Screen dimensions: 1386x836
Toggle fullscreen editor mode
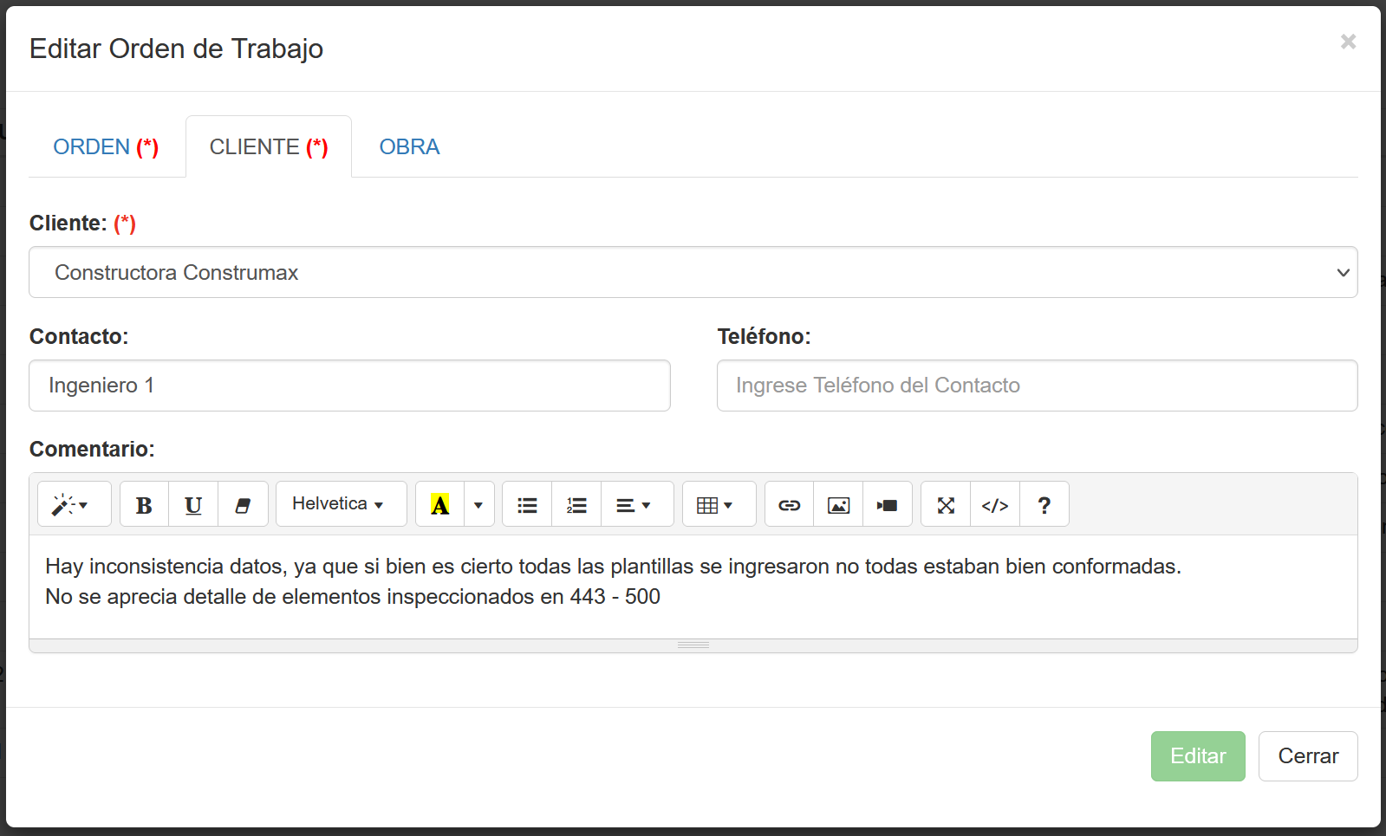tap(946, 505)
